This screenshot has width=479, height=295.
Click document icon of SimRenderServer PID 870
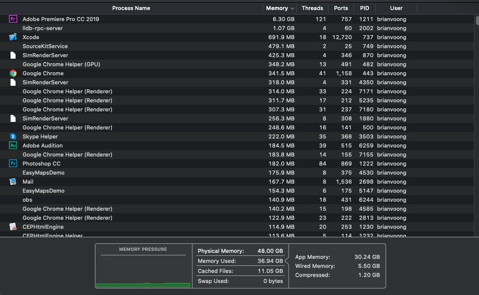13,55
